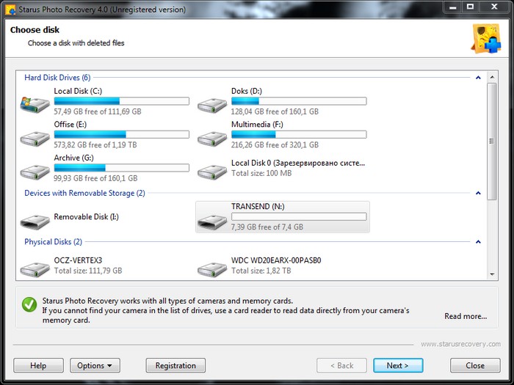Collapse the Hard Disk Drives group

(x=478, y=78)
